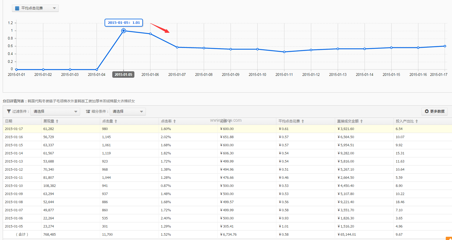Click the 2015-01-13 date cell in table
Viewport: 452px width, 240px height.
coord(14,161)
